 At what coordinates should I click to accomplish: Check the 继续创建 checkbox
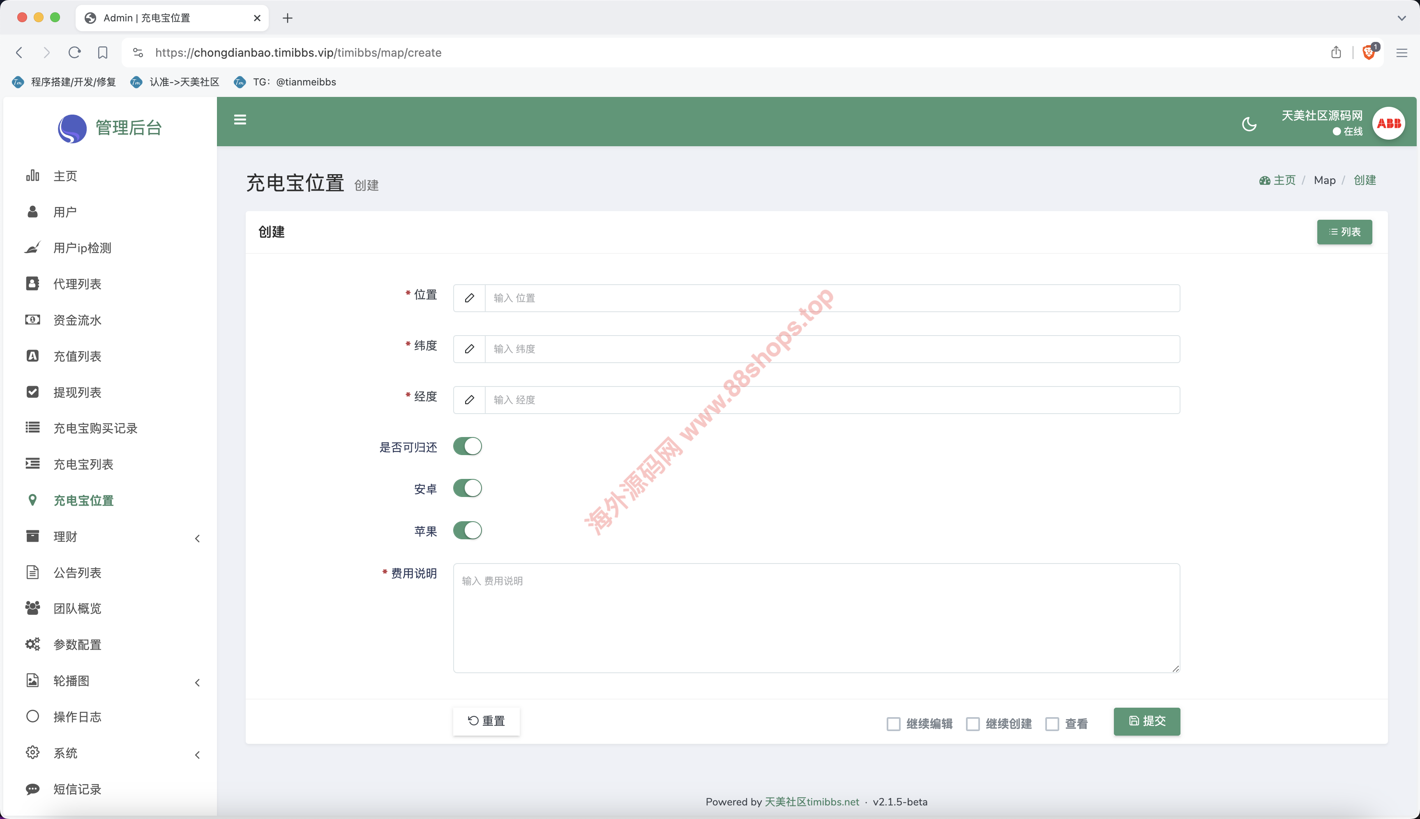(x=973, y=724)
